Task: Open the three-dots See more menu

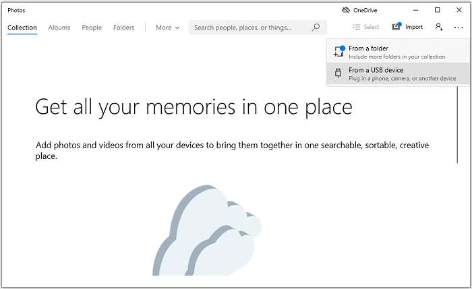Action: click(459, 27)
